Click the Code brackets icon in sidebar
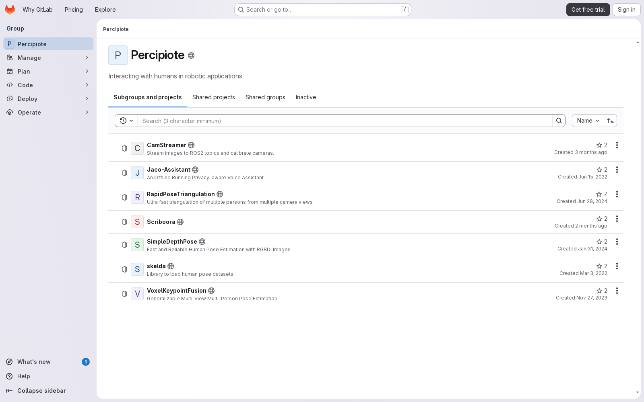Screen dimensions: 644x402 [x=10, y=85]
